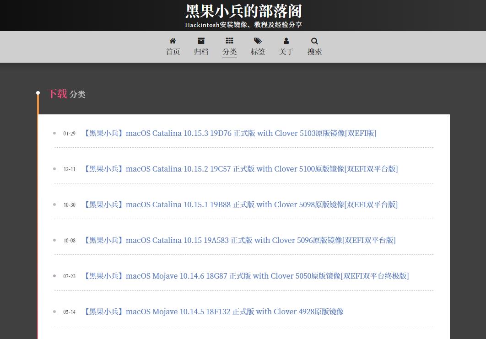This screenshot has height=339, width=486.
Task: Click the bullet dot beside the 01-29 entry
Action: tap(54, 134)
